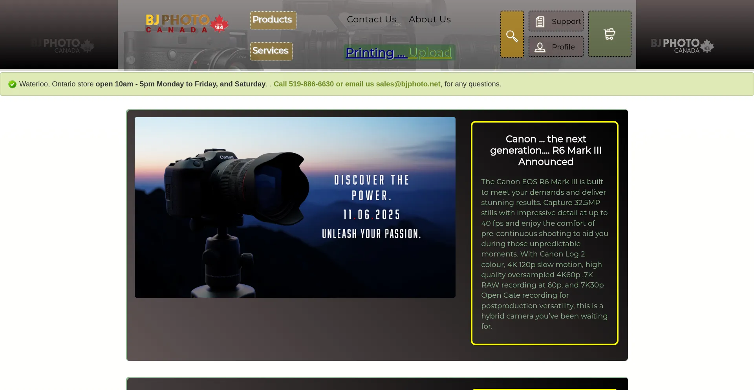Open the shopping cart icon
754x390 pixels.
609,34
